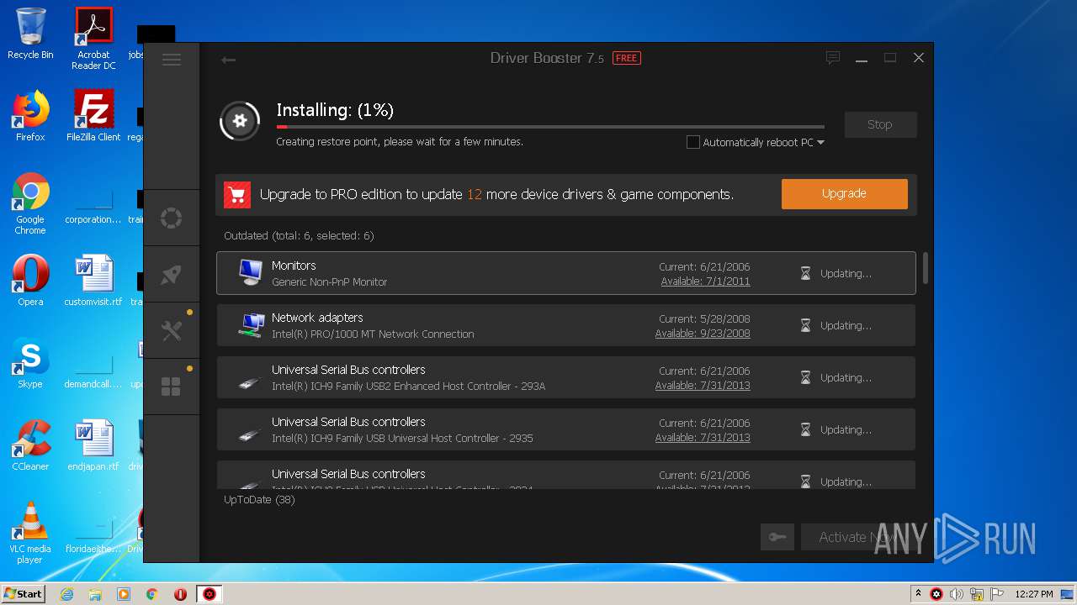The height and width of the screenshot is (605, 1077).
Task: Click the Stop button
Action: (880, 124)
